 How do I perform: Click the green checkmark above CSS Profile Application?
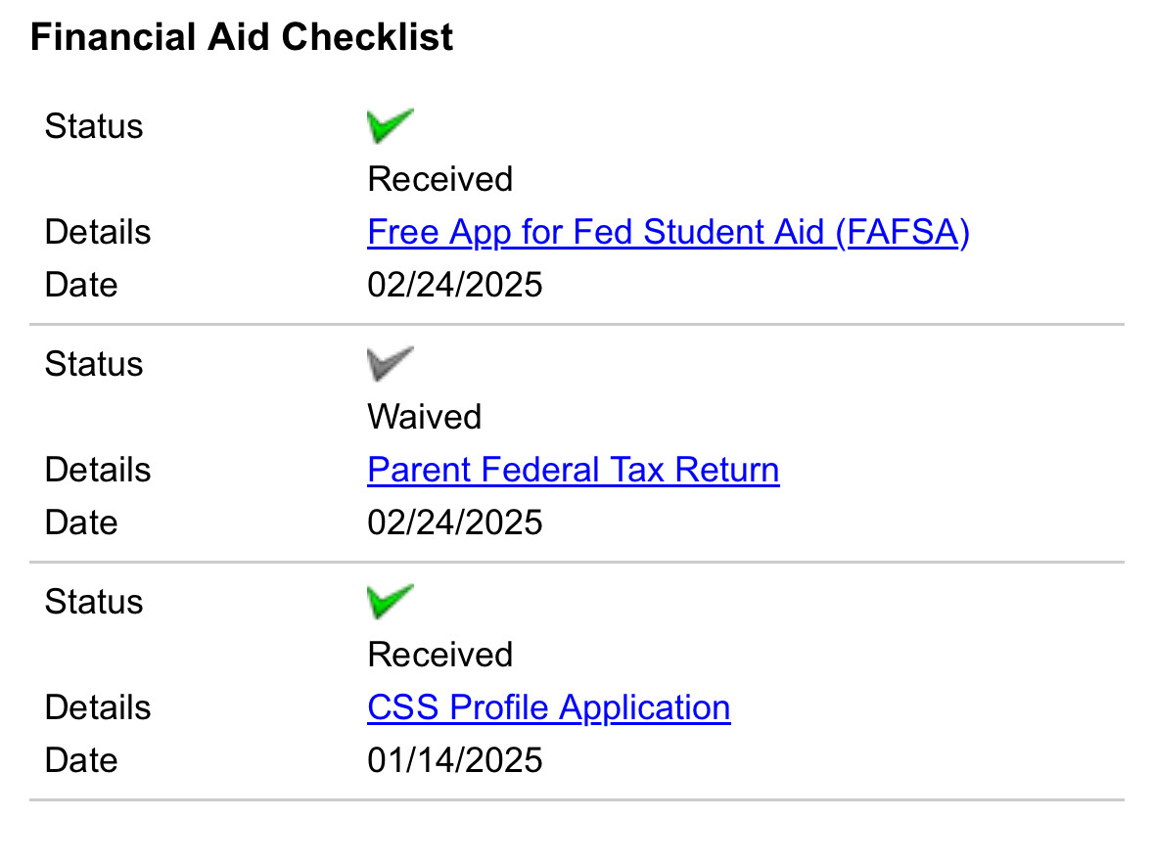point(391,601)
